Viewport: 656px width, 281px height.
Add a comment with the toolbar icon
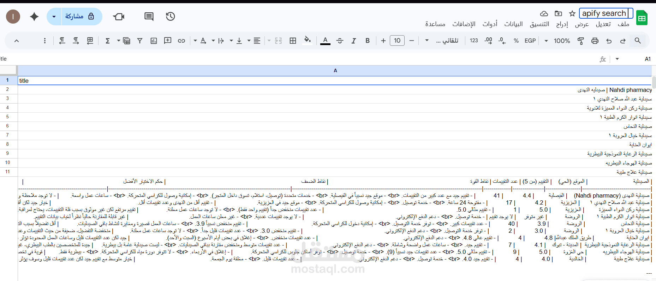(168, 40)
